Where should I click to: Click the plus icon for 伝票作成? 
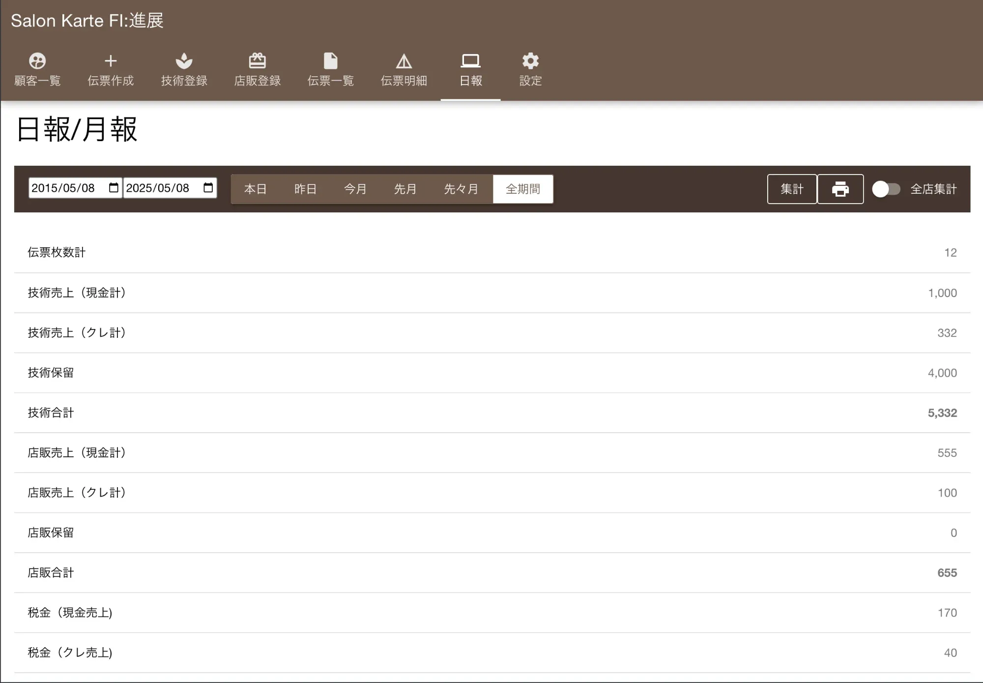[111, 61]
